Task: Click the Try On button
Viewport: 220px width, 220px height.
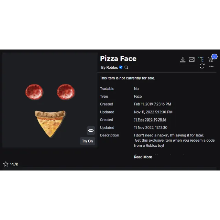Action: tap(87, 141)
